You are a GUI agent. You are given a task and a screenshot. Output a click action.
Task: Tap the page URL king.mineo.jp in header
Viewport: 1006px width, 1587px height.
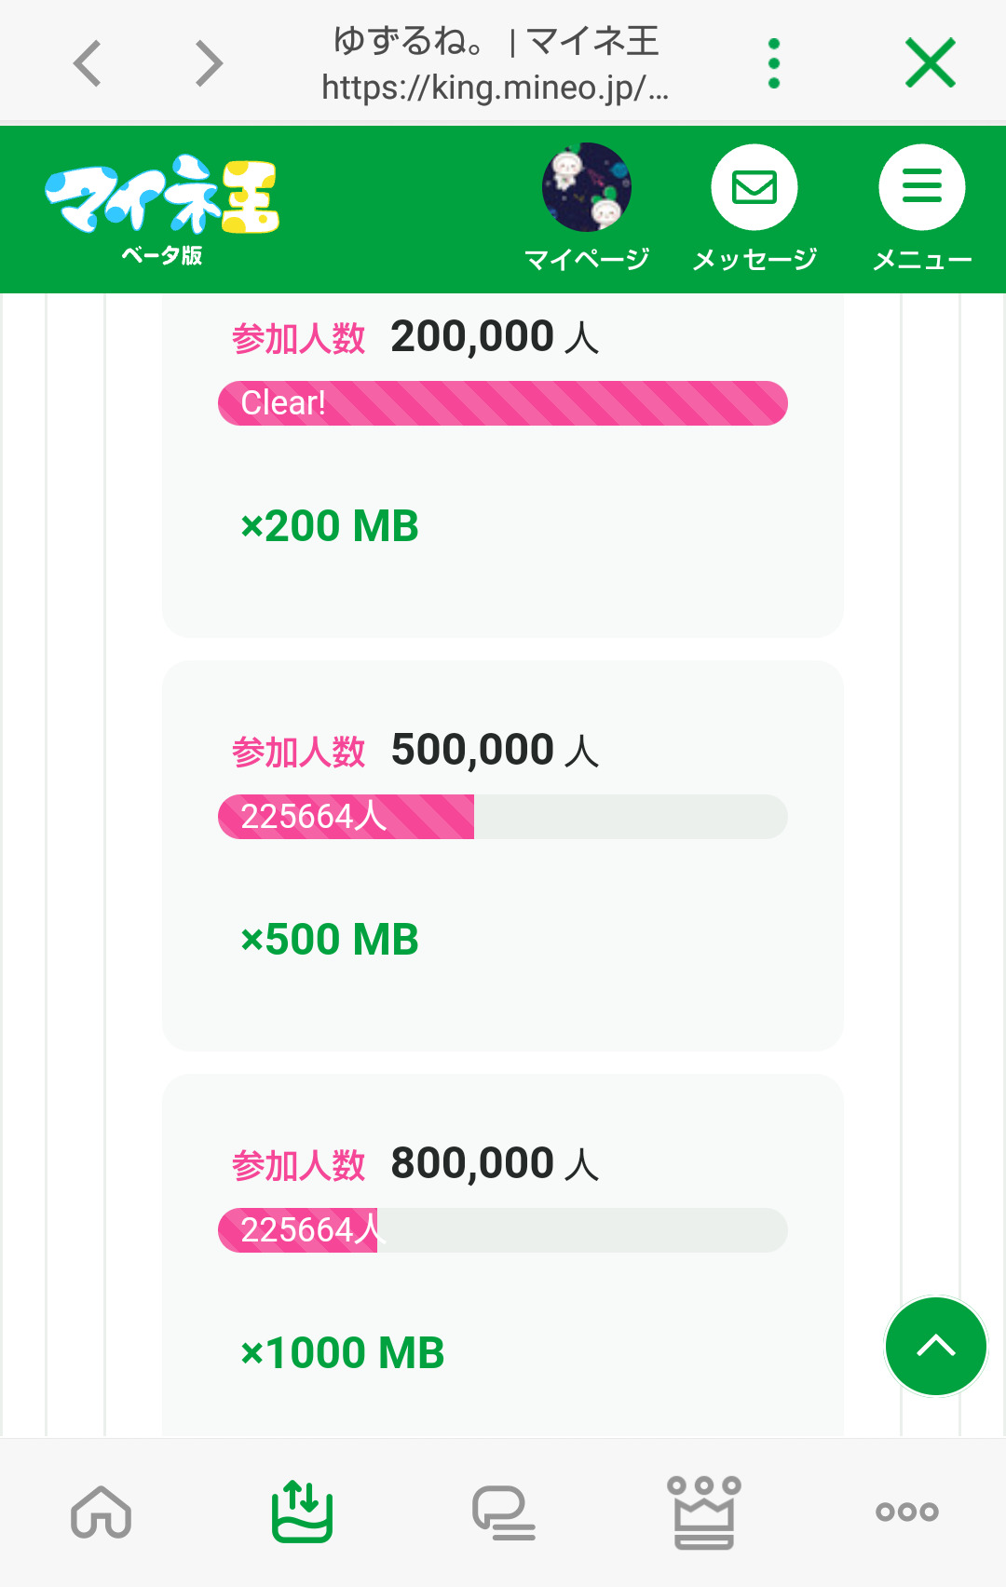point(495,88)
